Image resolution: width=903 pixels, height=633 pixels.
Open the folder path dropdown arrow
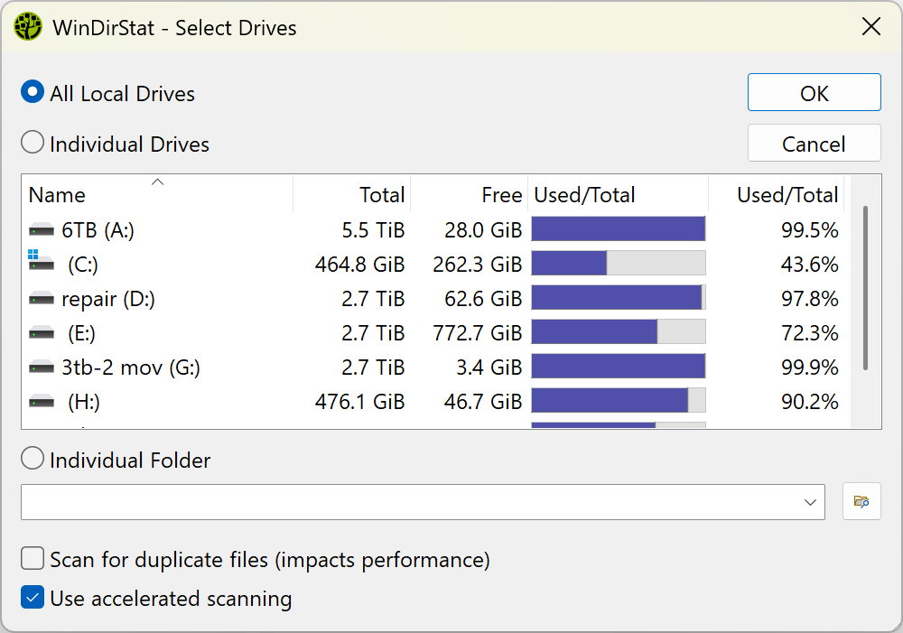click(811, 501)
